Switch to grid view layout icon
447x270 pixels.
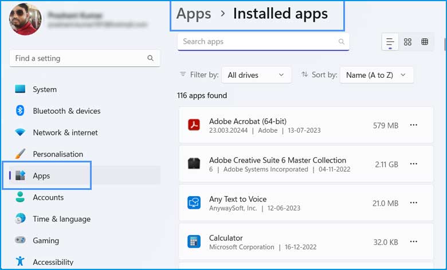coord(407,42)
